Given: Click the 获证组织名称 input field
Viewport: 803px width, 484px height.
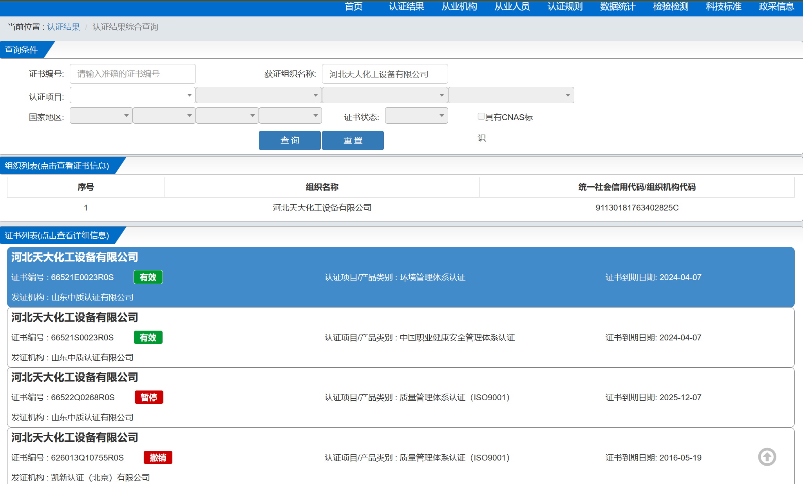Looking at the screenshot, I should [385, 74].
